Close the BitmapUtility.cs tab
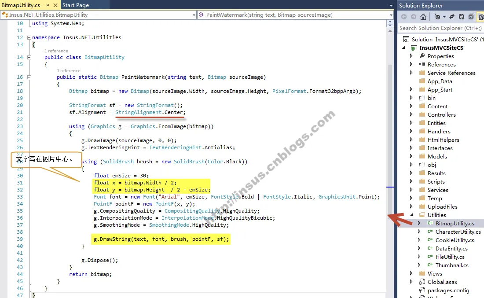The width and height of the screenshot is (484, 298). tap(55, 5)
